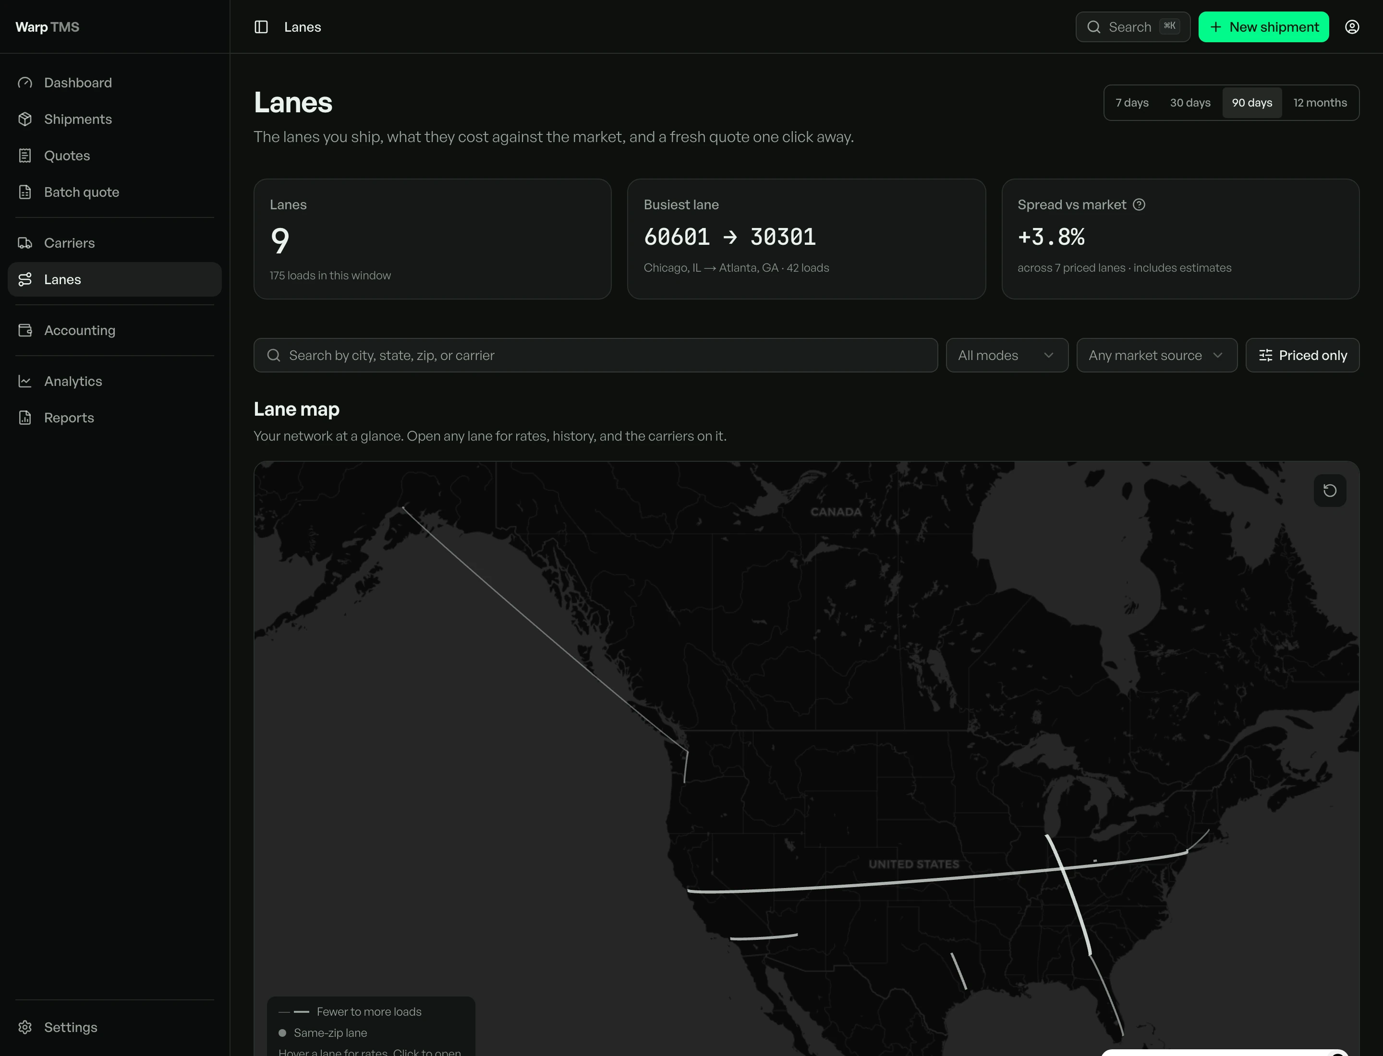
Task: Open the Any market source dropdown
Action: pos(1157,356)
